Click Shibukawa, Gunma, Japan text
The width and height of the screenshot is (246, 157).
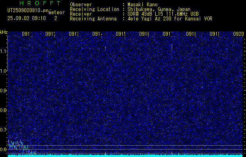pyautogui.click(x=159, y=9)
